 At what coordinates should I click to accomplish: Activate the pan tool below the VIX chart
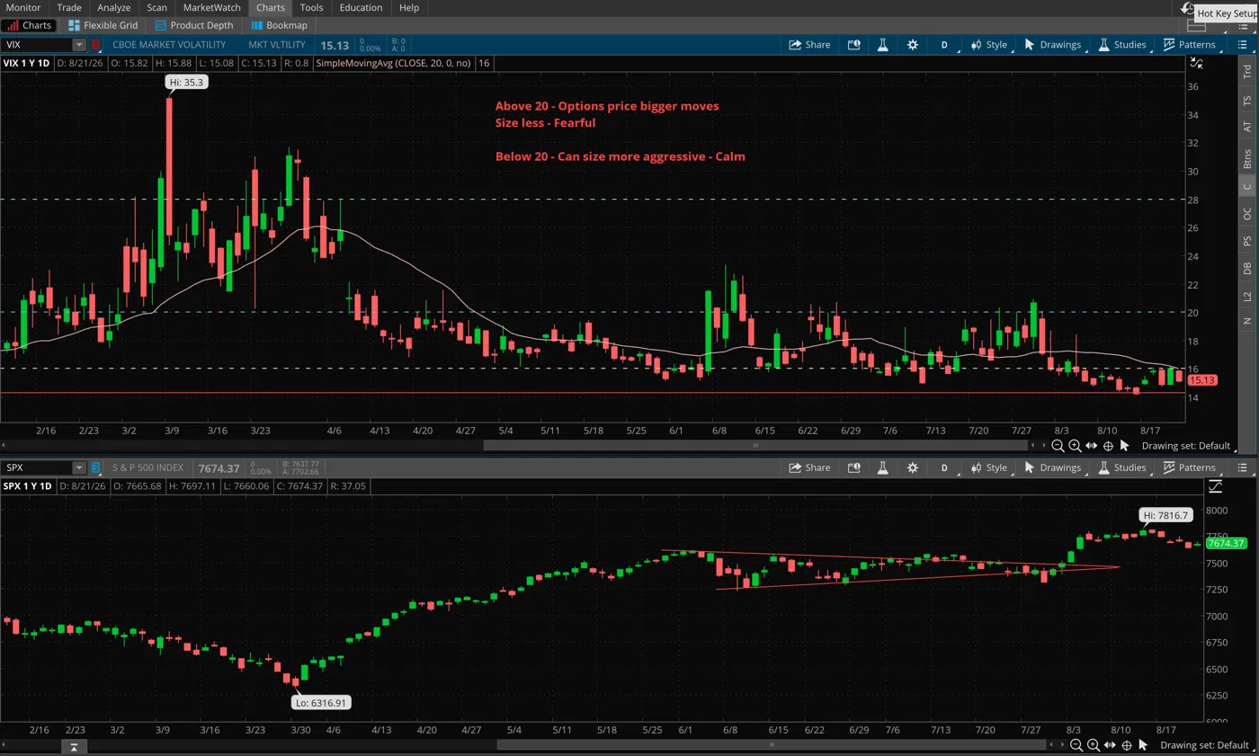(x=1092, y=446)
